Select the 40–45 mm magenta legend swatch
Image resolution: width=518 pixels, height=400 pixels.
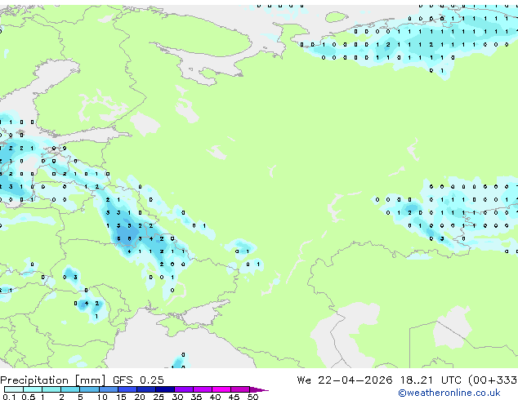click(221, 389)
